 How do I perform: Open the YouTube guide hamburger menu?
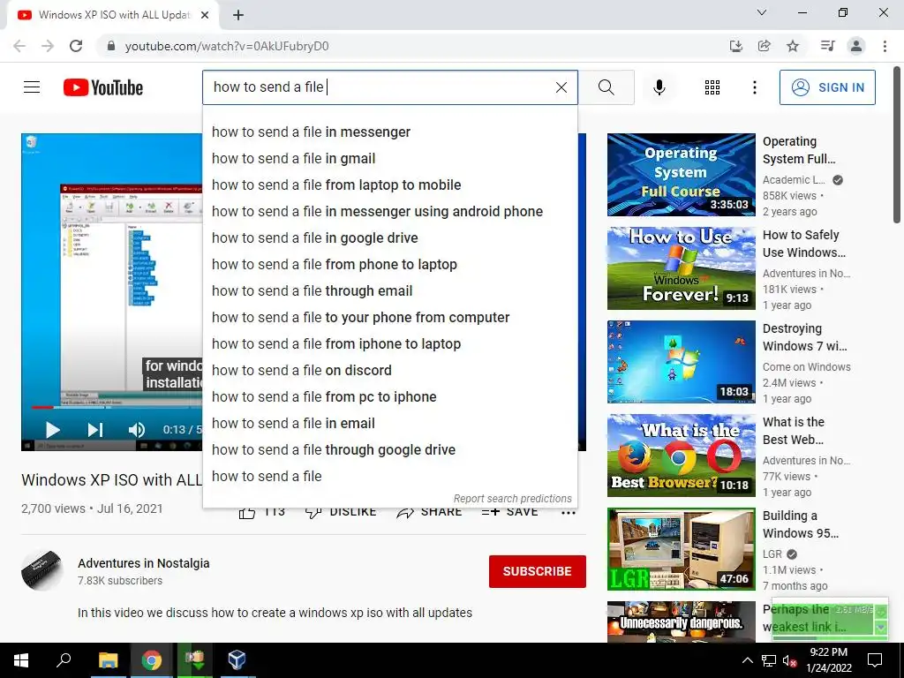(x=32, y=87)
